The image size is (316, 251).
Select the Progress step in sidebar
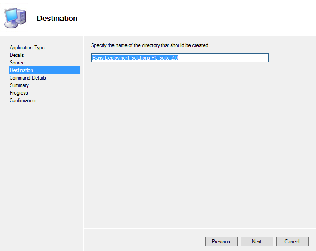click(19, 93)
